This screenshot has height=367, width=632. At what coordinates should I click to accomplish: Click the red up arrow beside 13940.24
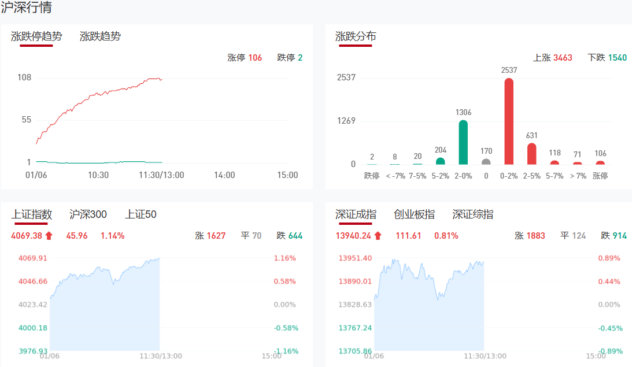tap(378, 236)
